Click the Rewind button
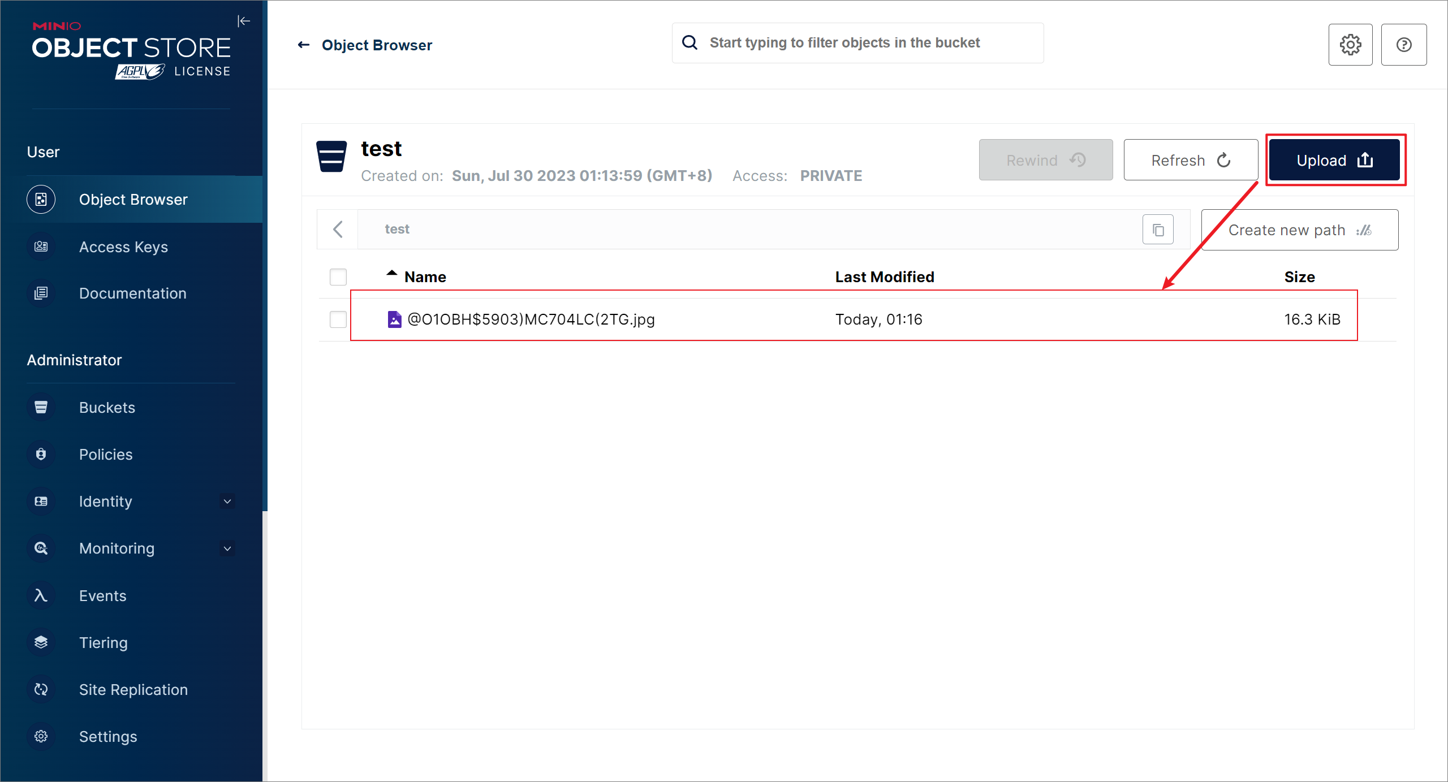The width and height of the screenshot is (1448, 782). click(x=1046, y=160)
